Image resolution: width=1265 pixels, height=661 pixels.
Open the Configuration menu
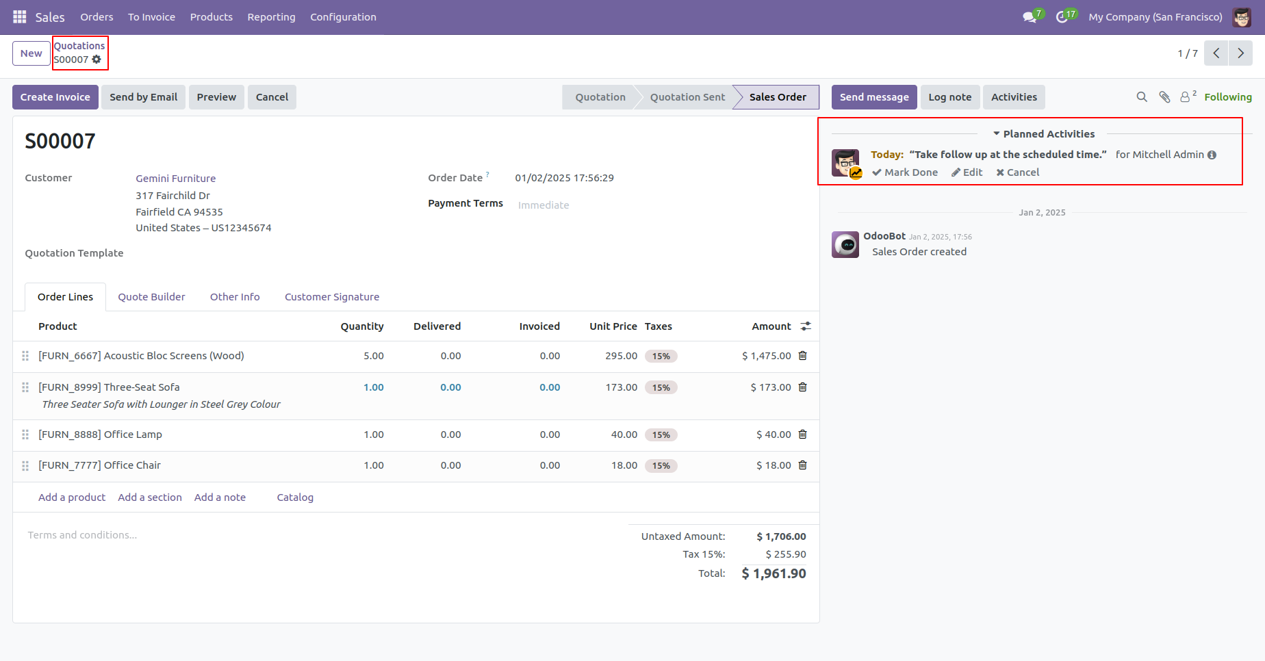point(343,17)
